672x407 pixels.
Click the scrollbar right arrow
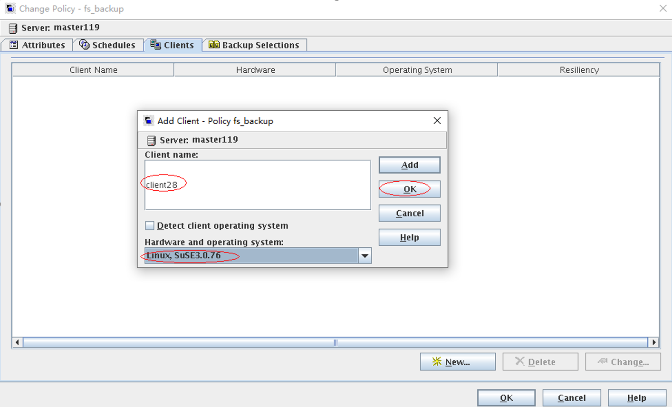click(x=654, y=342)
